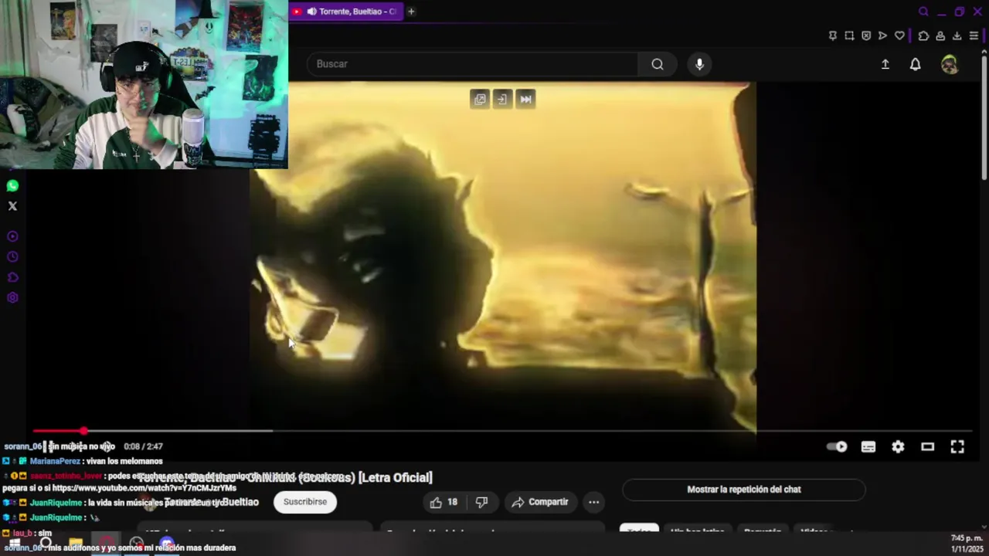Click the YouTube search button
Viewport: 989px width, 556px height.
tap(658, 64)
